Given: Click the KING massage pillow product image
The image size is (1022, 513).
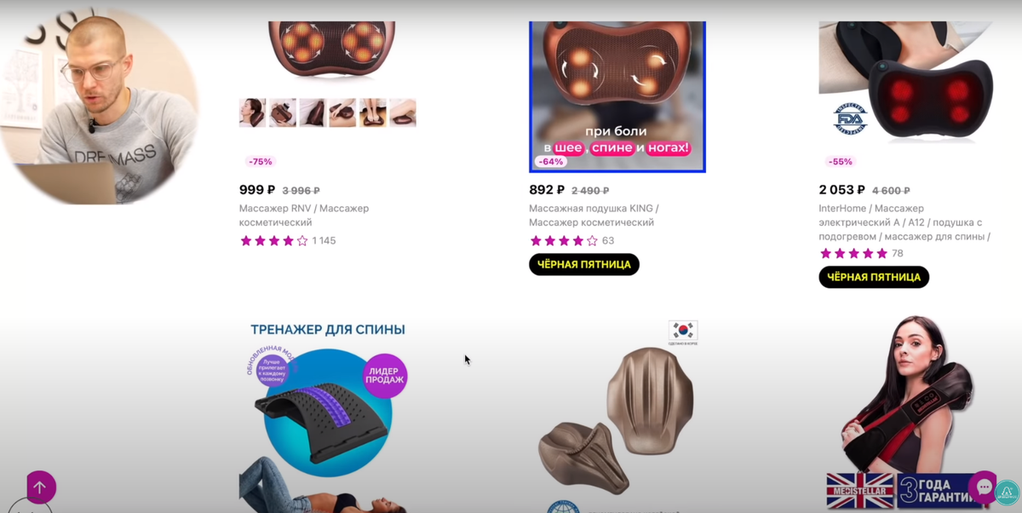Looking at the screenshot, I should coord(617,96).
